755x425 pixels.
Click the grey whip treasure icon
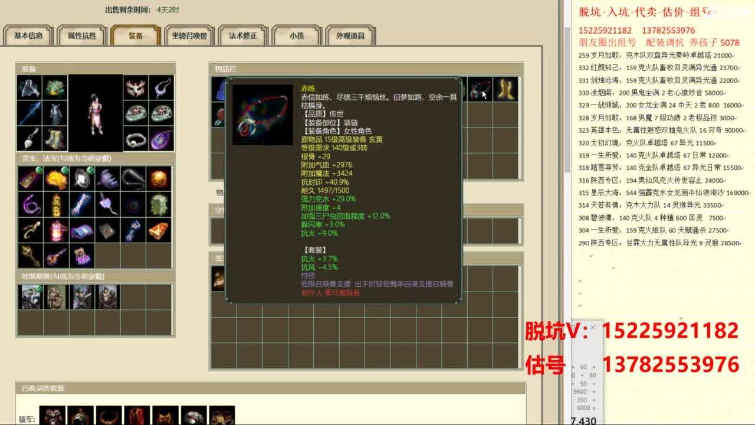133,178
